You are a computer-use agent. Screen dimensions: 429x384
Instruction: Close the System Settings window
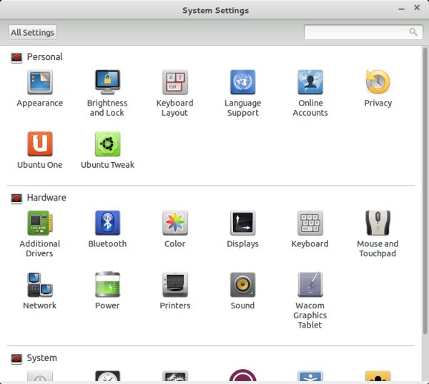tap(417, 8)
